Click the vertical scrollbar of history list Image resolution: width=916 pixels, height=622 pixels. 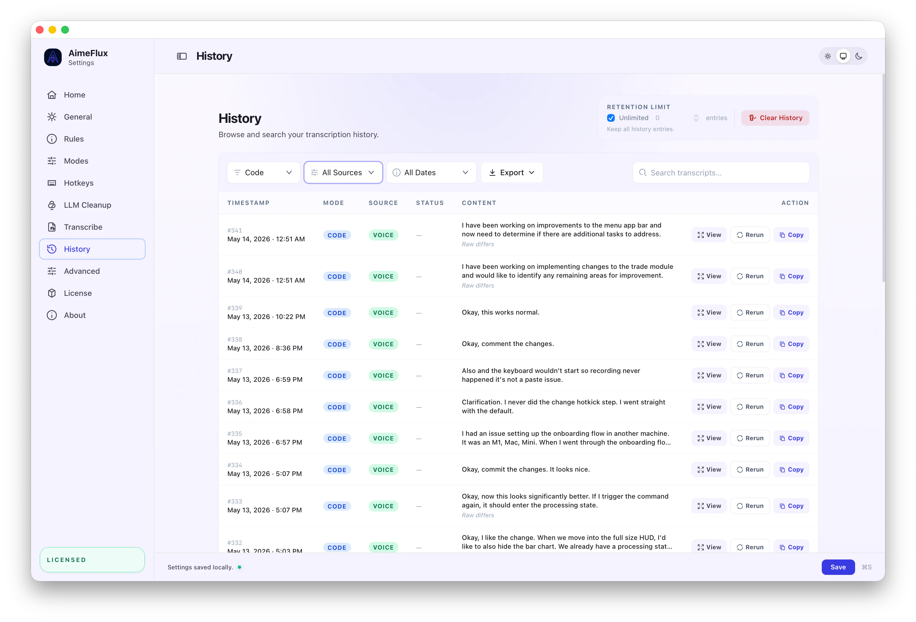coord(883,177)
